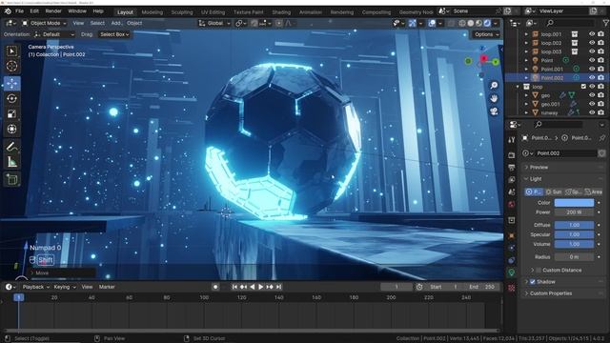Expand the Custom Properties panel
The image size is (610, 343).
[x=551, y=293]
